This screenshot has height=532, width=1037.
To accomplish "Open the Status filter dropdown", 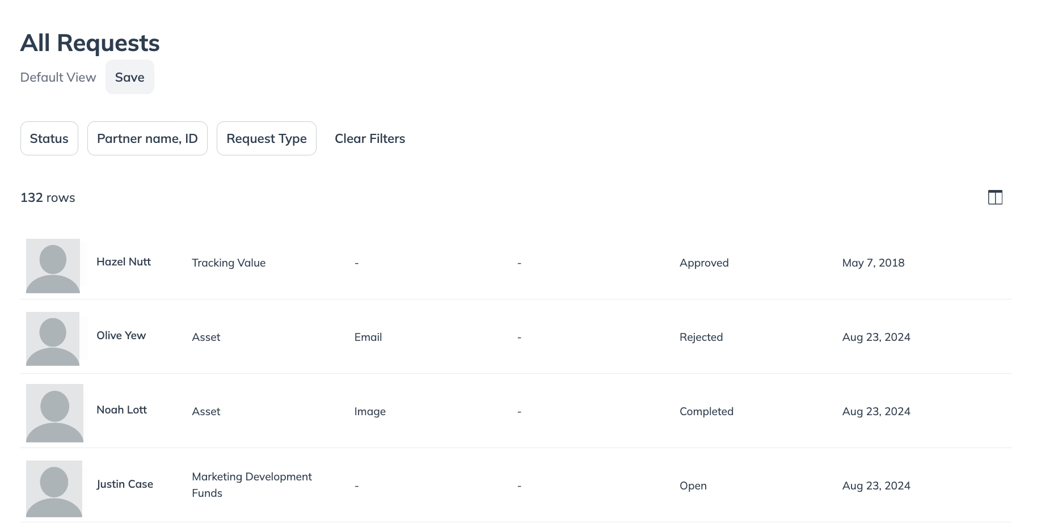I will coord(49,138).
